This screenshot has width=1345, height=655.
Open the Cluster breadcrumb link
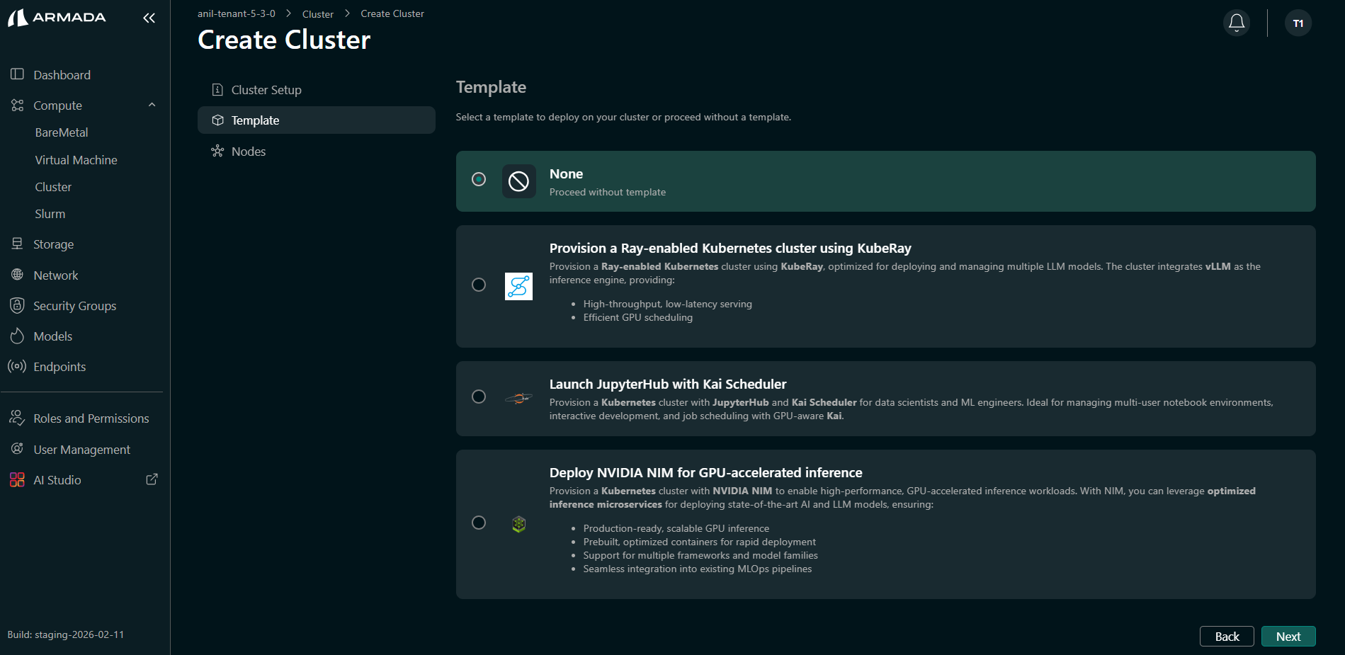point(317,13)
